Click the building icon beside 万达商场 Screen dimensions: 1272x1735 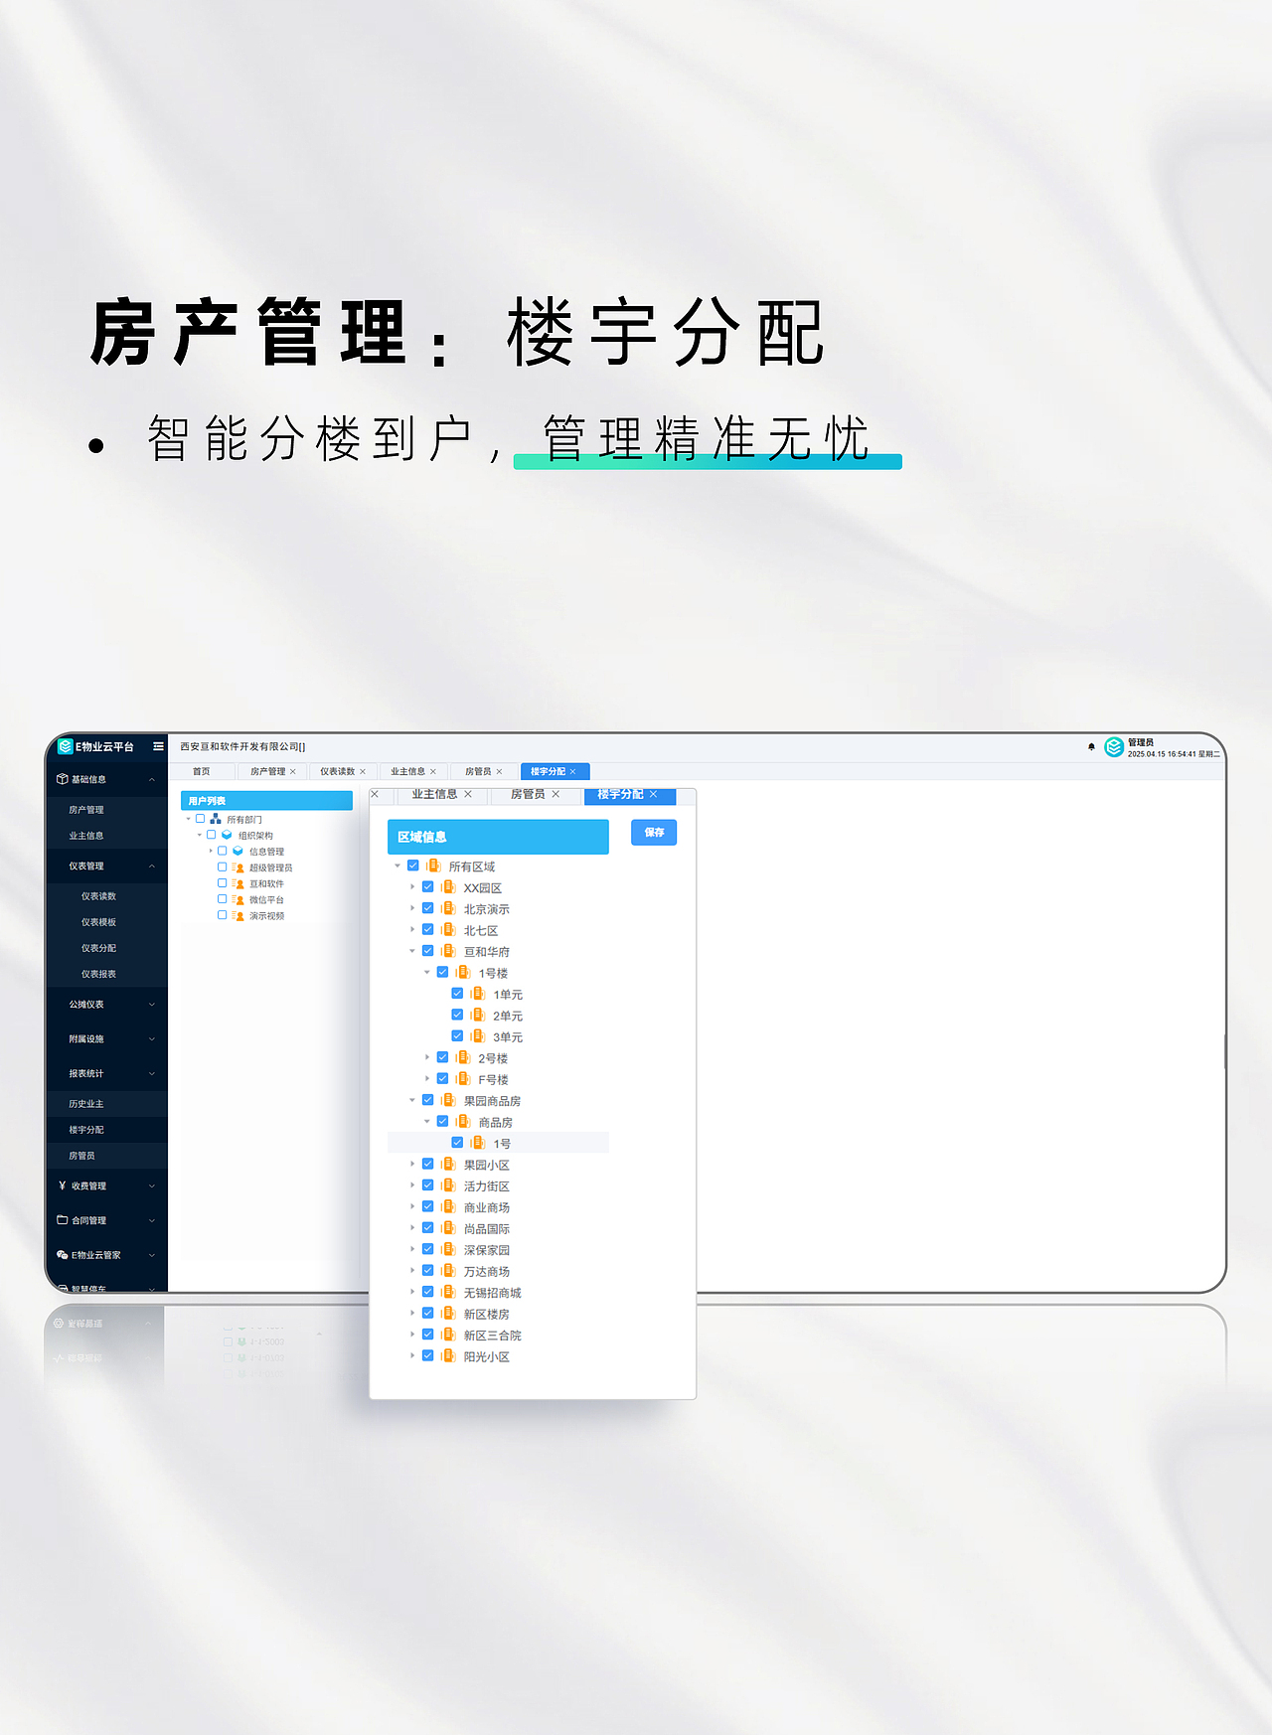448,1270
